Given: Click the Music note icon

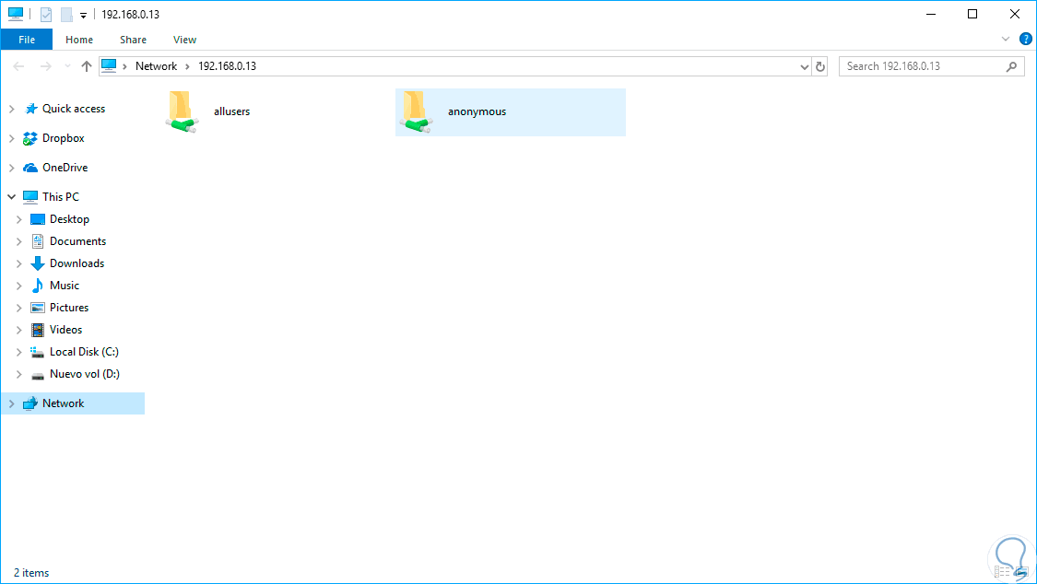Looking at the screenshot, I should (38, 286).
